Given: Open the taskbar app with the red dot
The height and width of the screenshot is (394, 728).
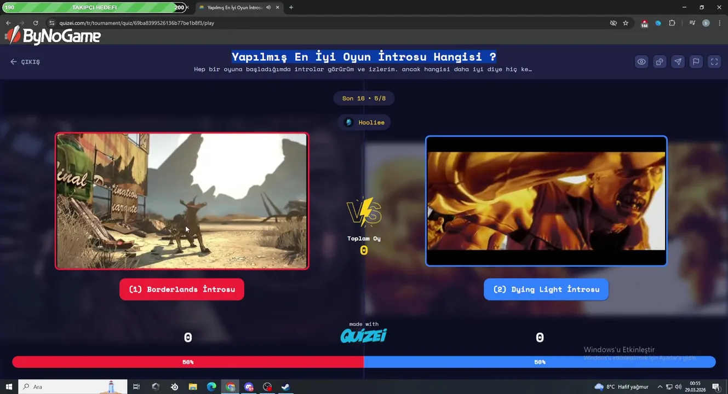Looking at the screenshot, I should (267, 387).
